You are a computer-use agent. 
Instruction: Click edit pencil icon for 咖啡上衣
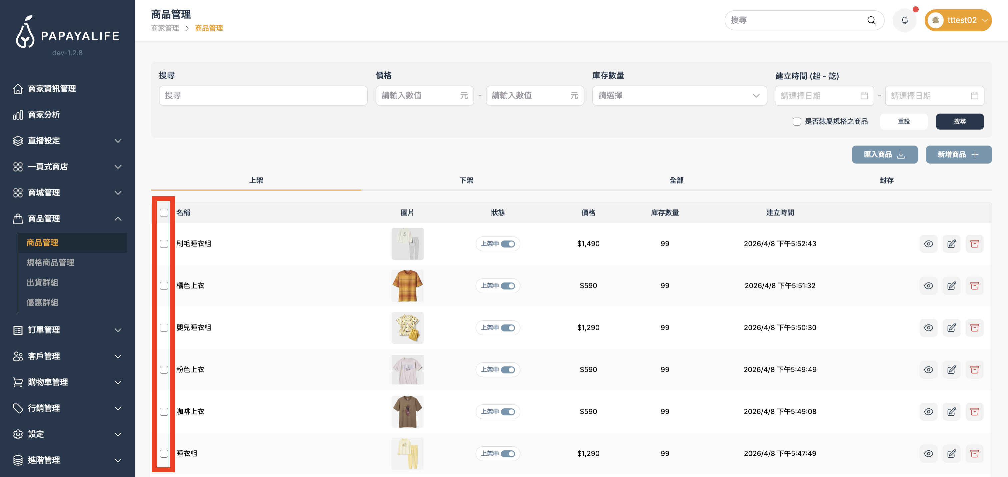pyautogui.click(x=951, y=412)
